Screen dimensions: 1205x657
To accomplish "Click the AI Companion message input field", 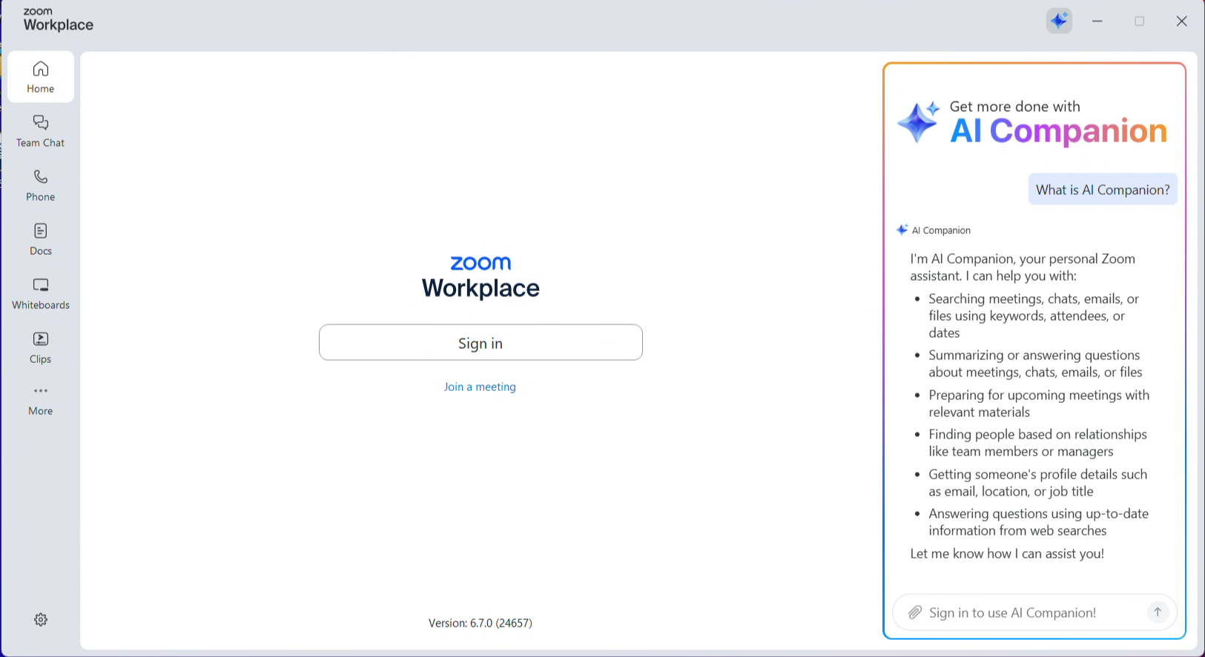I will click(x=1034, y=613).
